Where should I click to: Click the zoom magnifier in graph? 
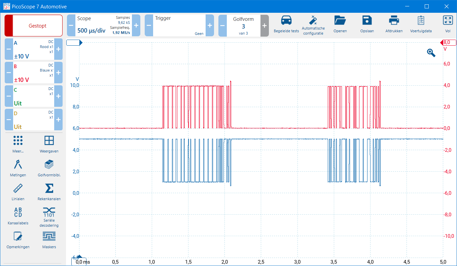pos(431,53)
